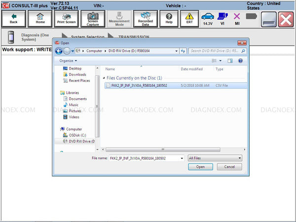Click the Cancel button in dialog
This screenshot has height=222, width=296.
tap(229, 167)
